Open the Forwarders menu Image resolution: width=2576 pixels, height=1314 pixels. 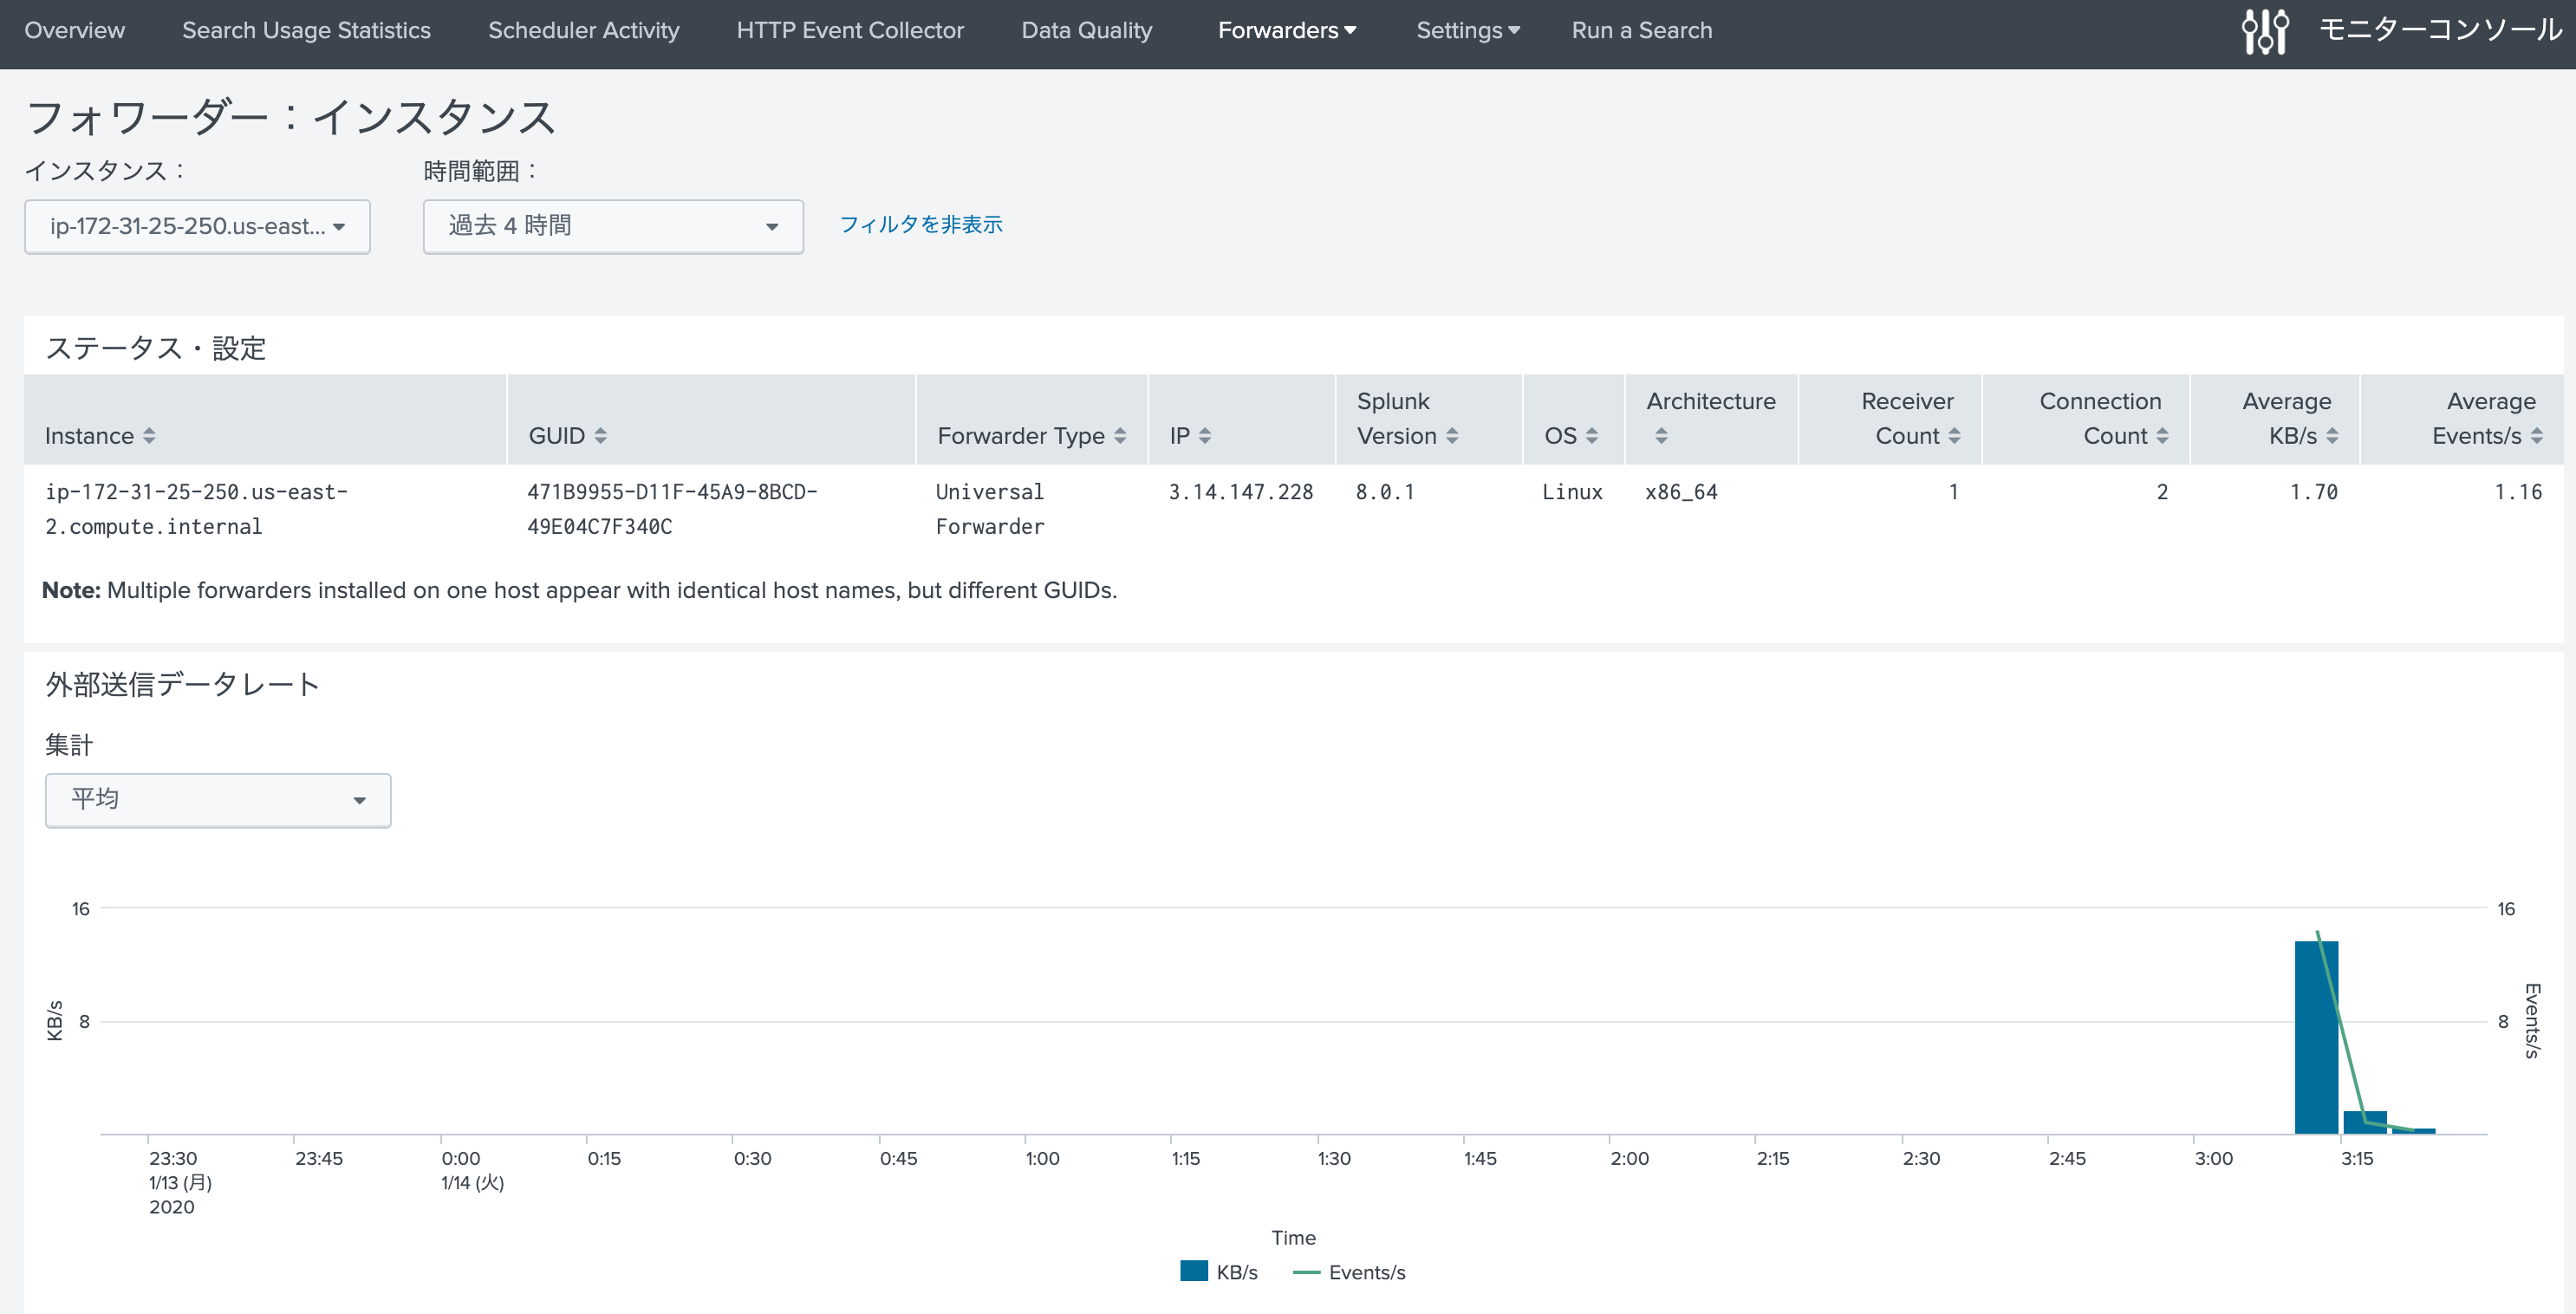tap(1287, 30)
